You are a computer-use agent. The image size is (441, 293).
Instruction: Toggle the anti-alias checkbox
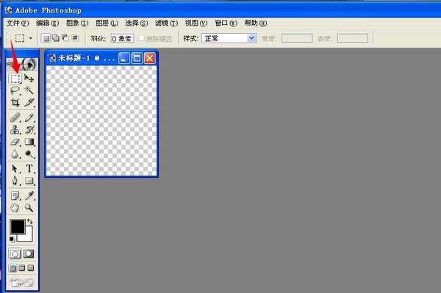click(x=141, y=38)
